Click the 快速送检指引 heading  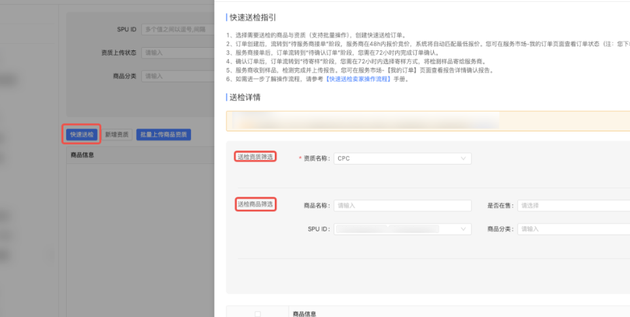click(x=253, y=17)
